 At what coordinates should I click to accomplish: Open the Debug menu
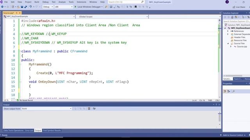[45, 2]
